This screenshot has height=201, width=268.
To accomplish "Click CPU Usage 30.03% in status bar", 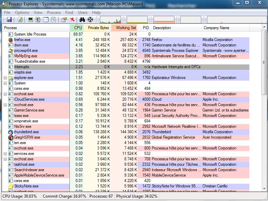I will [x=20, y=196].
